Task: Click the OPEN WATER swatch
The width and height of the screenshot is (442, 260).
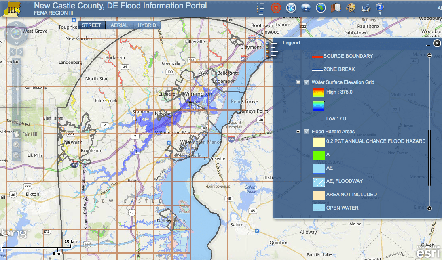Action: click(x=319, y=208)
